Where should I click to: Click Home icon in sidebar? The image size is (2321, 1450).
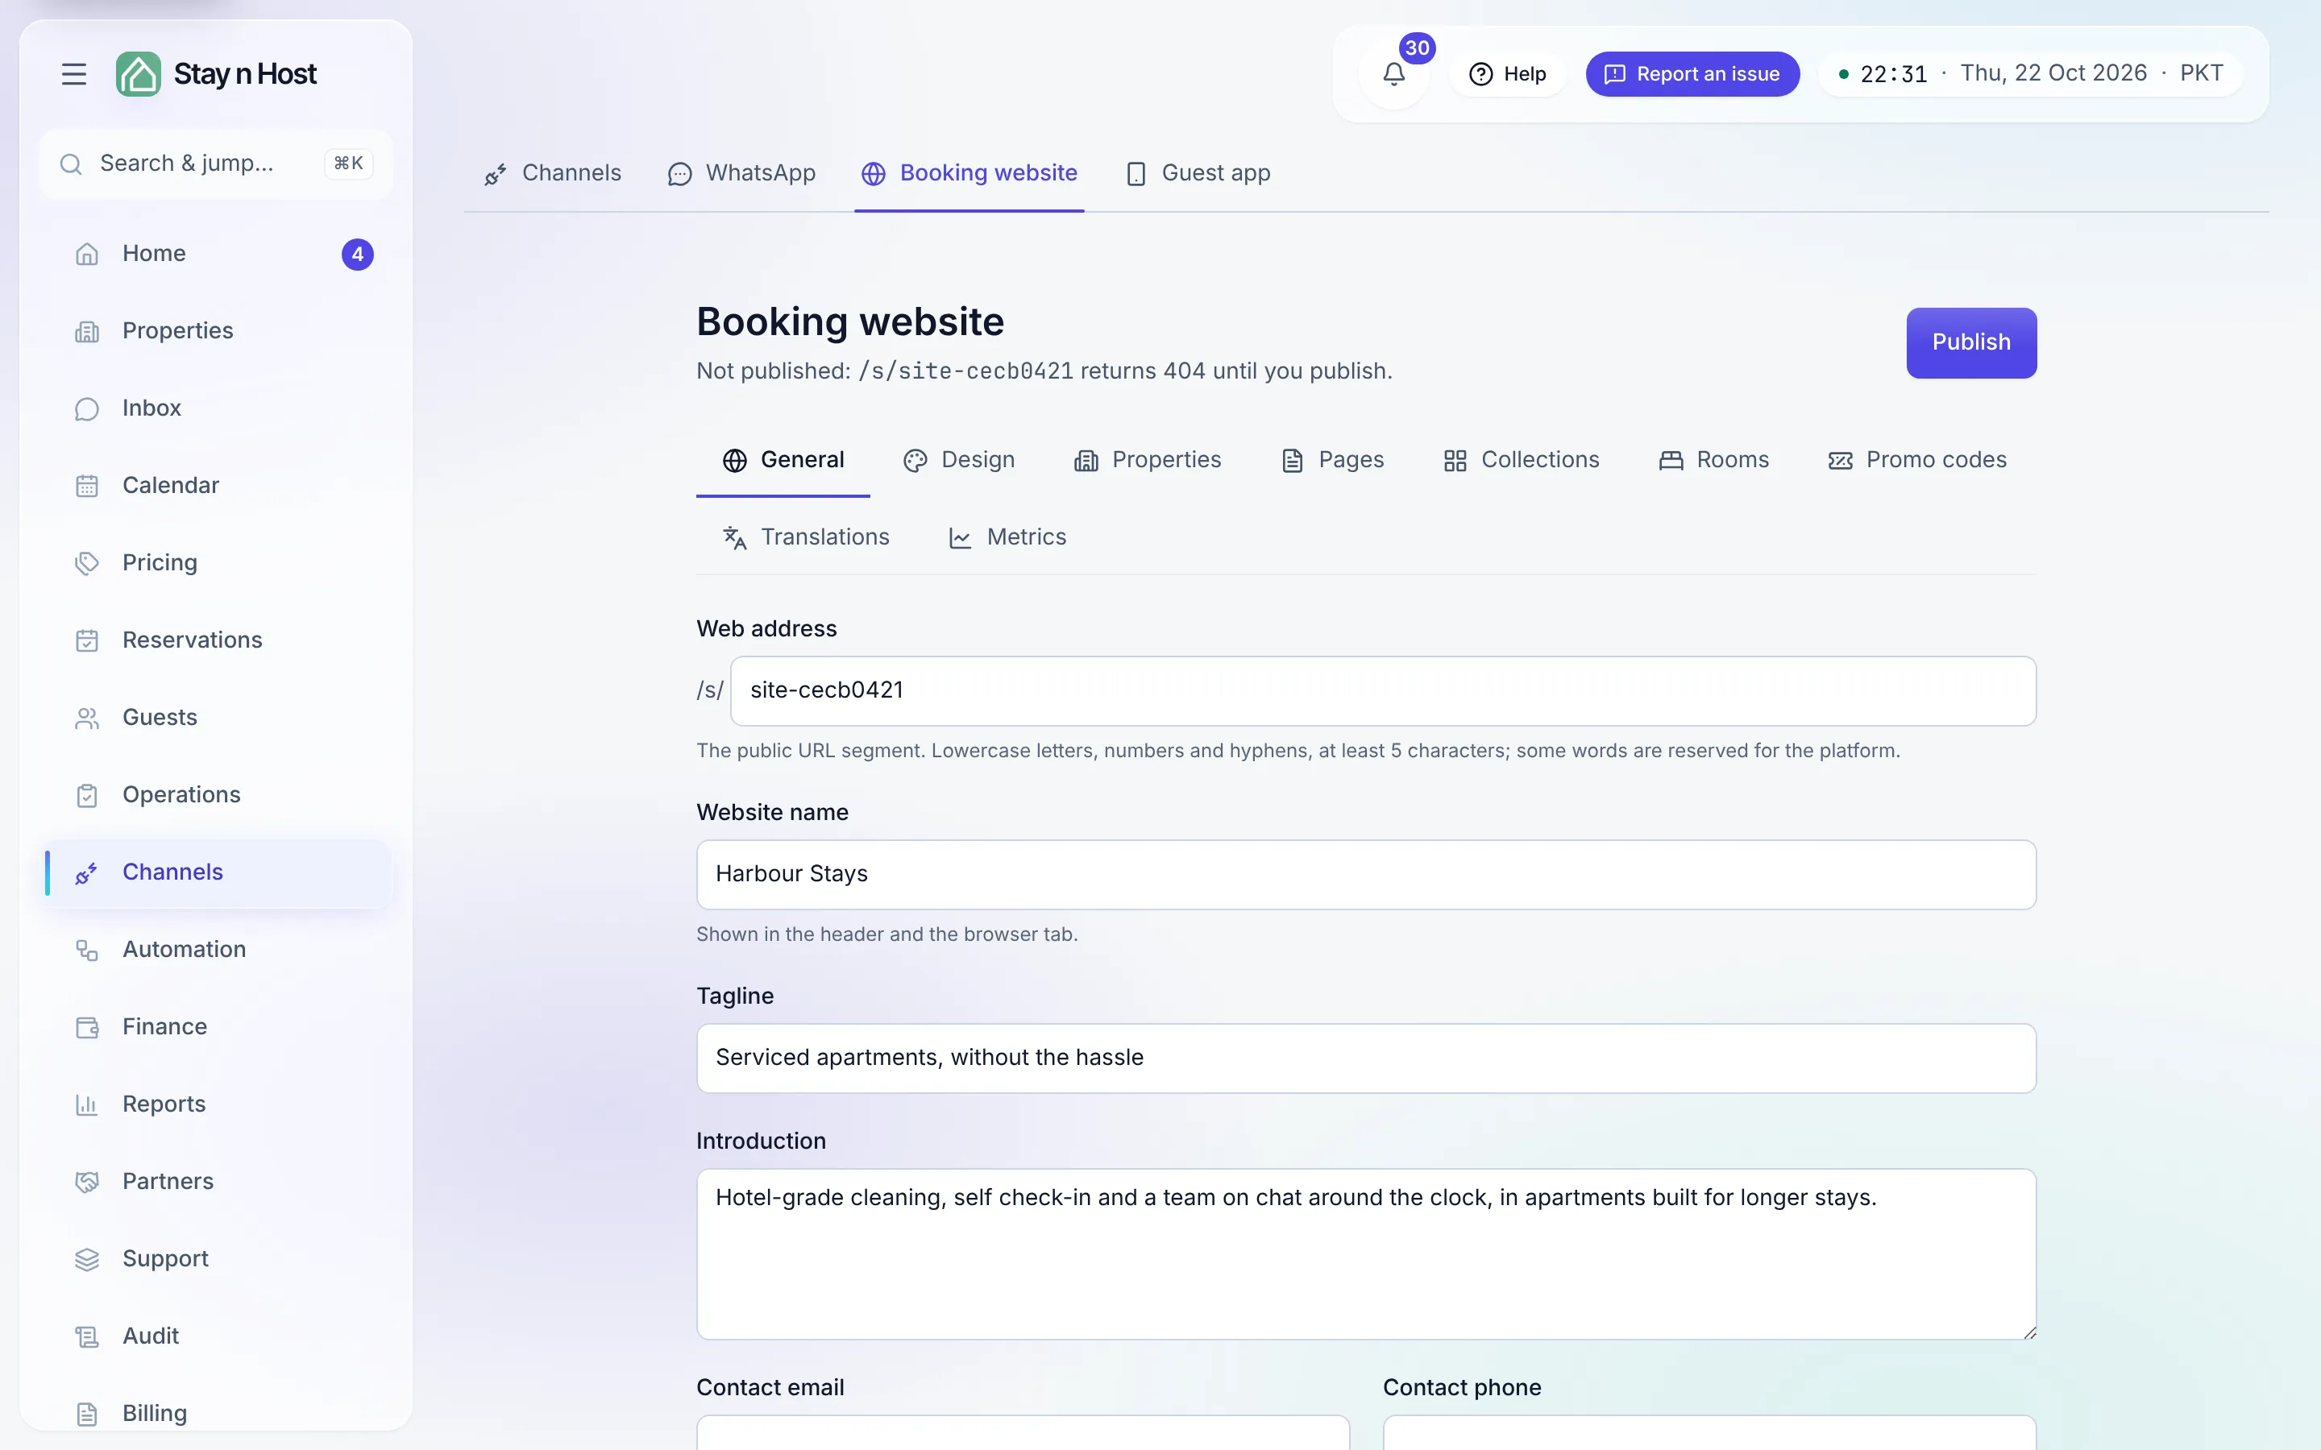(87, 254)
